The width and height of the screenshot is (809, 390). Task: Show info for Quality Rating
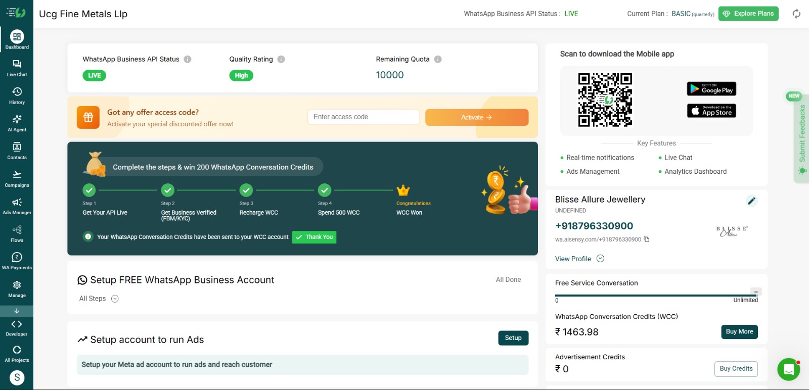(281, 59)
